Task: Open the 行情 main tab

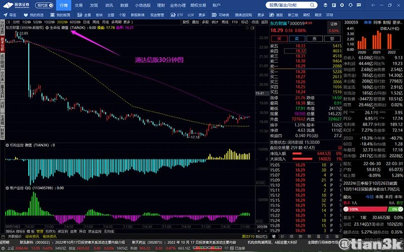Action: [x=64, y=5]
